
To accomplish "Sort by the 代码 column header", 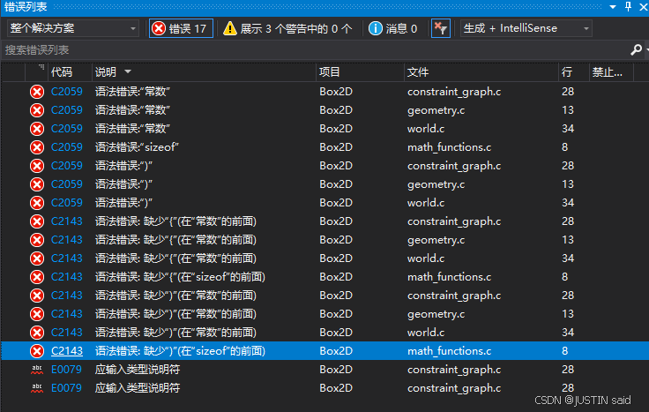I will (62, 71).
